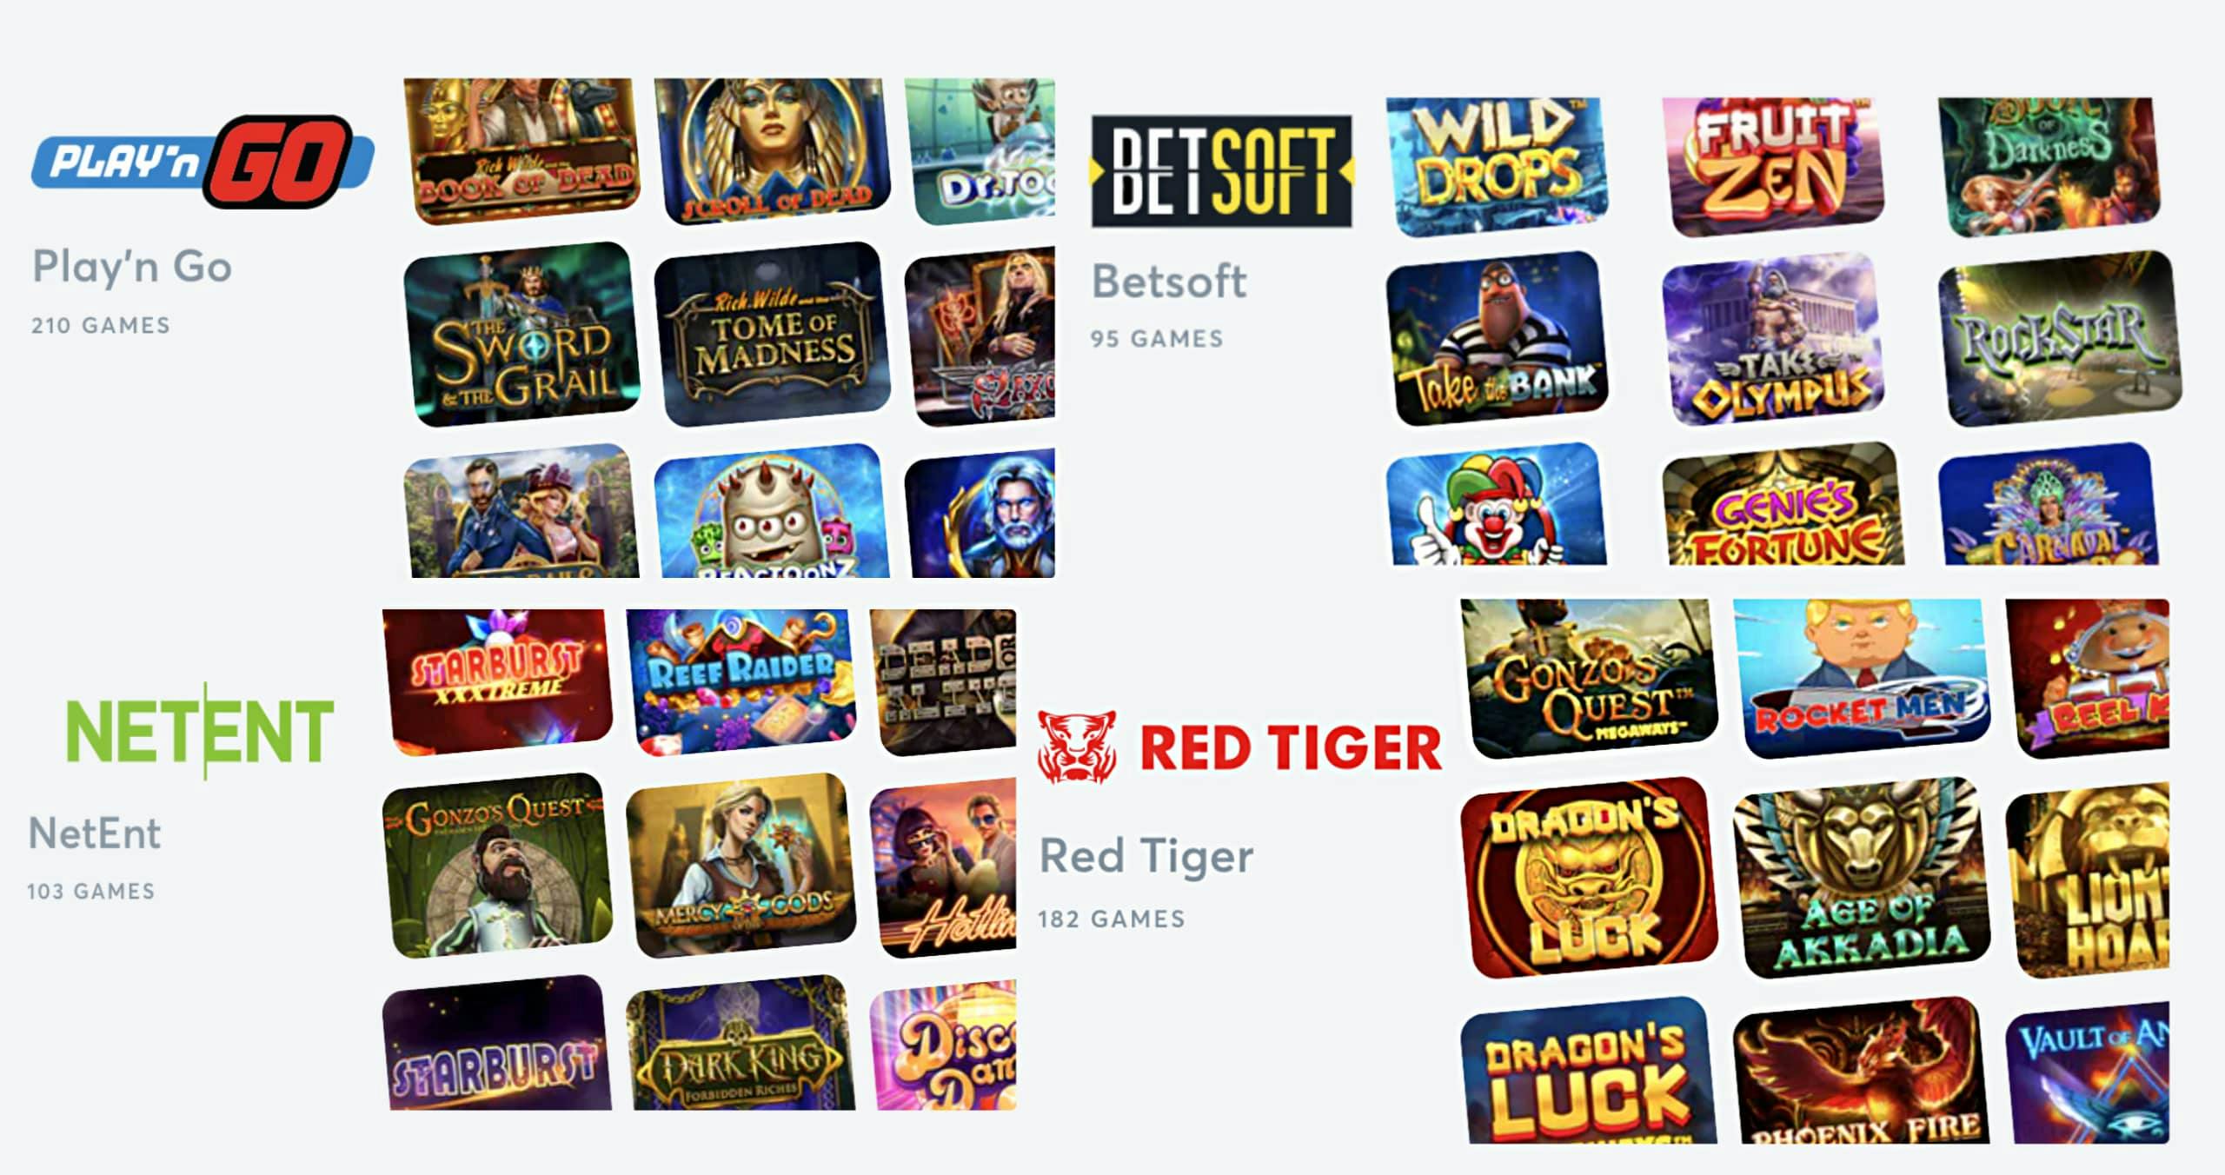
Task: Select Gonzo's Quest Megaways tile
Action: coord(1589,678)
